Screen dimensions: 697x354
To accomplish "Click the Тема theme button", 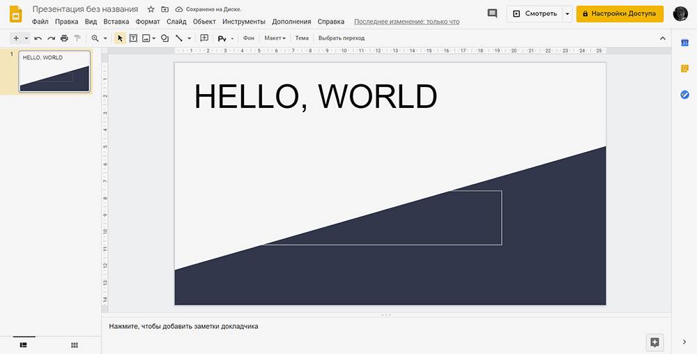I will click(302, 38).
